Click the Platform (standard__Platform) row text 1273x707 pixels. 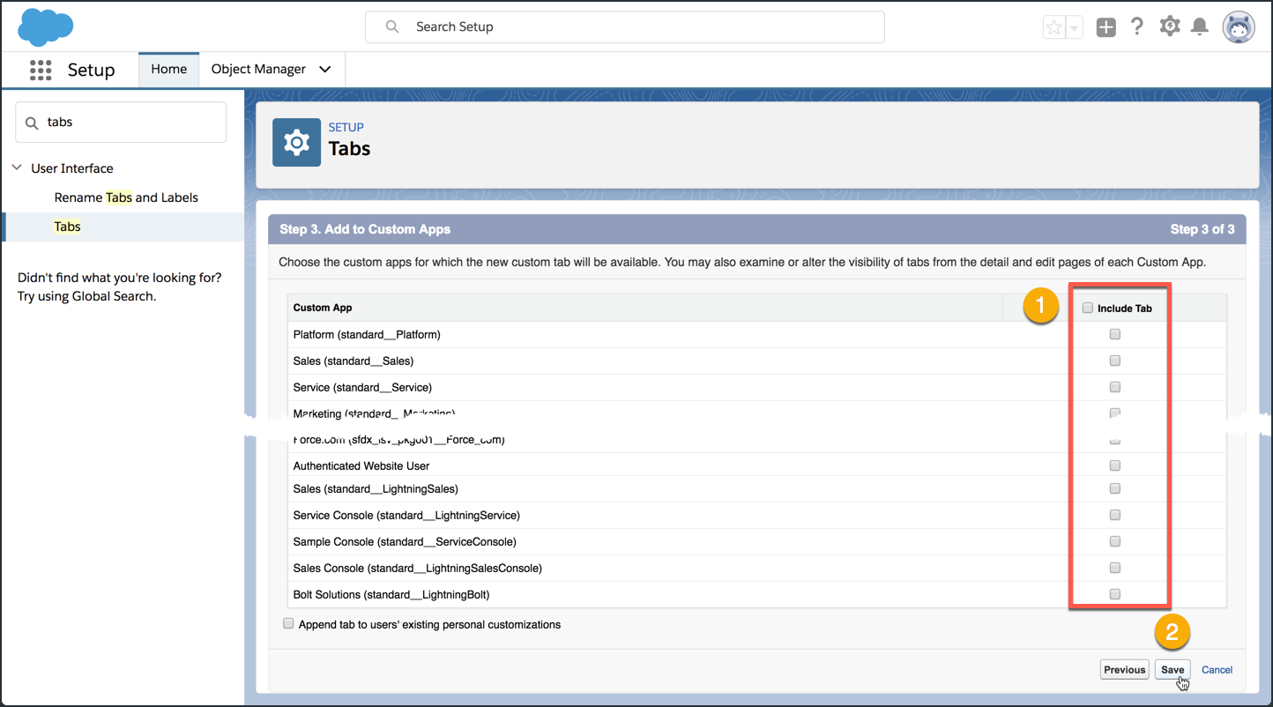click(367, 335)
